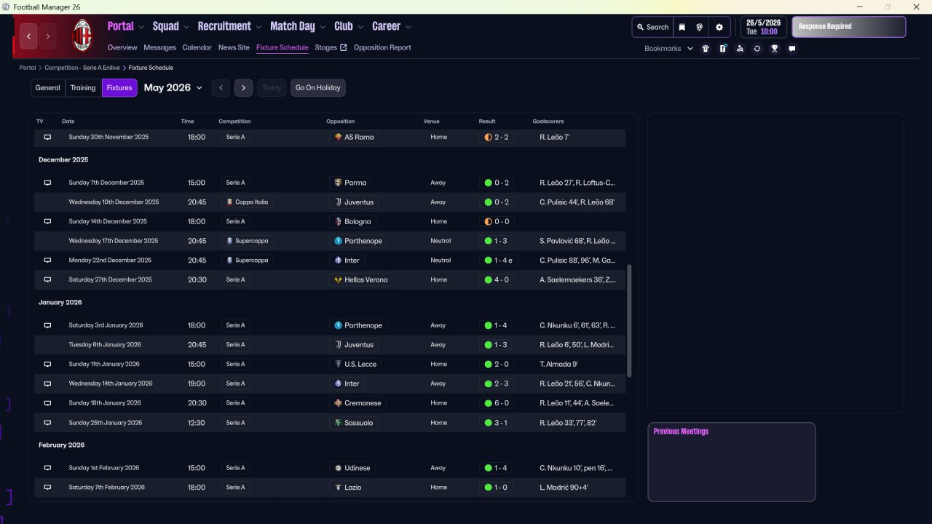The image size is (932, 524).
Task: Sort fixtures by the Competition column header
Action: click(234, 122)
